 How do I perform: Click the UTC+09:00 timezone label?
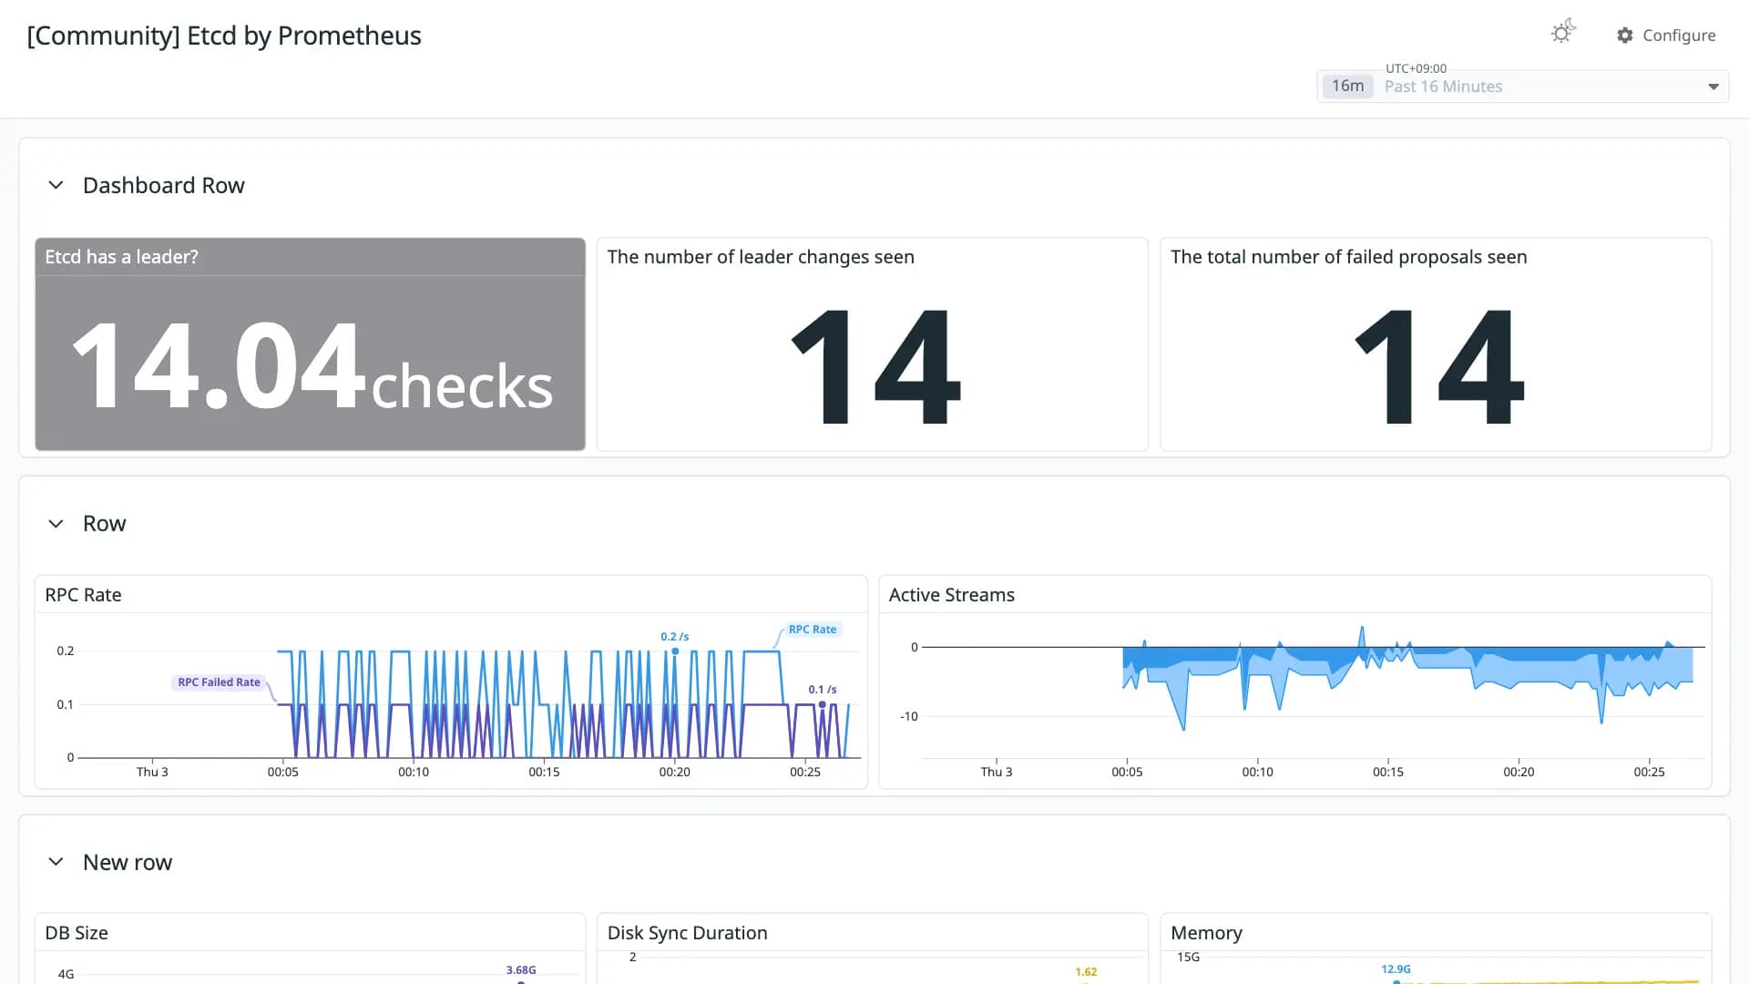[1416, 68]
